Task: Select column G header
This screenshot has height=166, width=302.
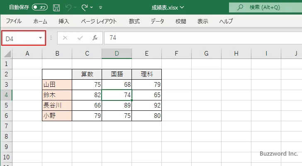Action: (206, 54)
